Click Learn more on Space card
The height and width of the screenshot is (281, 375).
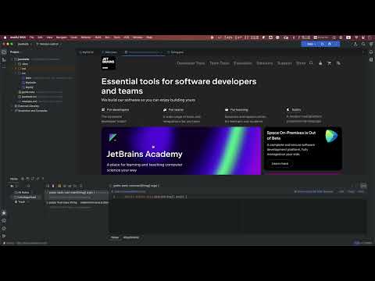click(x=280, y=164)
